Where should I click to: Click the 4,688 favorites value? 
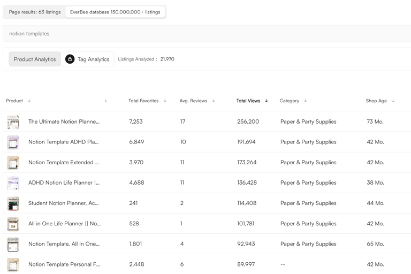coord(136,182)
